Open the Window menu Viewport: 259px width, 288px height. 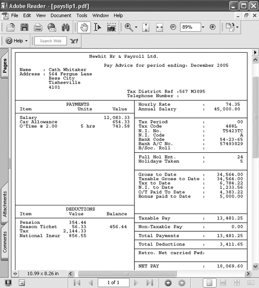[x=101, y=15]
